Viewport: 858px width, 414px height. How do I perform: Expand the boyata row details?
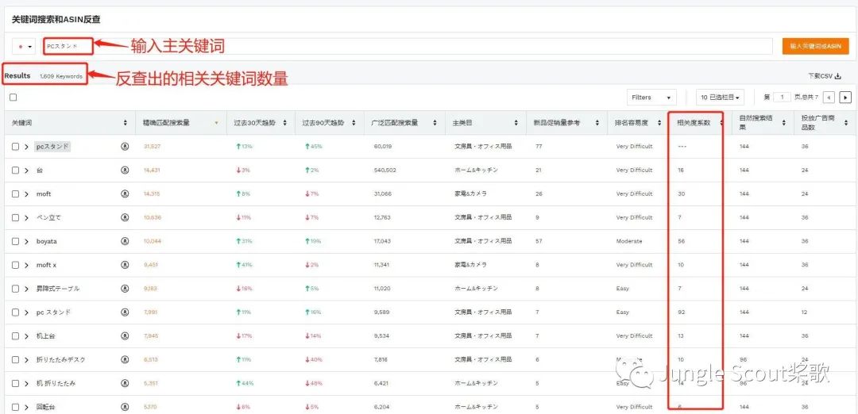[26, 241]
